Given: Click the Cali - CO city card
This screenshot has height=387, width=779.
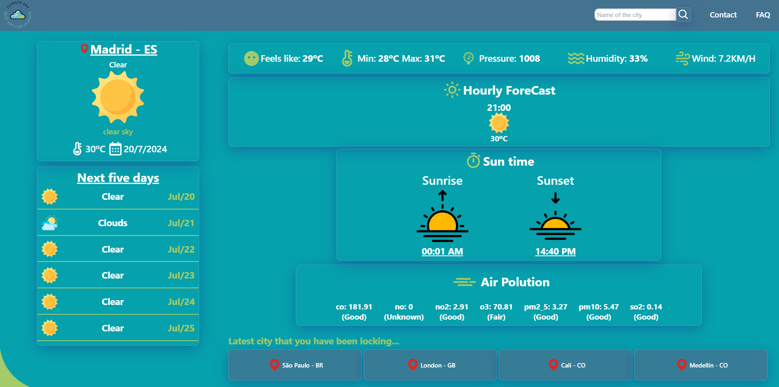Looking at the screenshot, I should pyautogui.click(x=565, y=365).
